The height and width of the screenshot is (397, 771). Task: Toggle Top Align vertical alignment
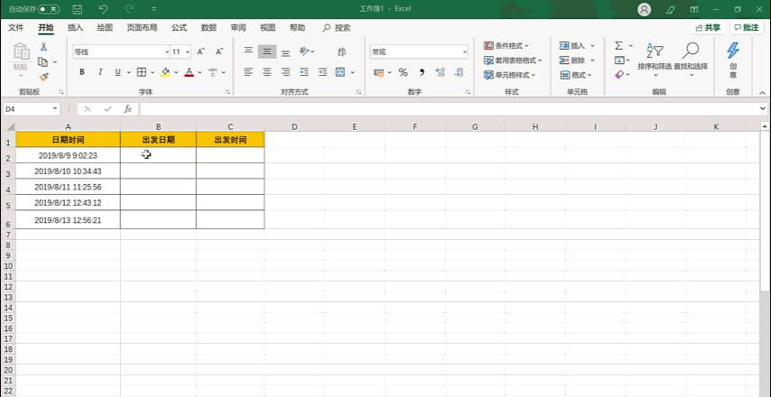pyautogui.click(x=249, y=51)
